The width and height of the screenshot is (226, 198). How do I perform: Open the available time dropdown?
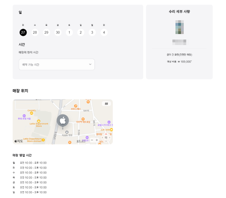point(57,64)
